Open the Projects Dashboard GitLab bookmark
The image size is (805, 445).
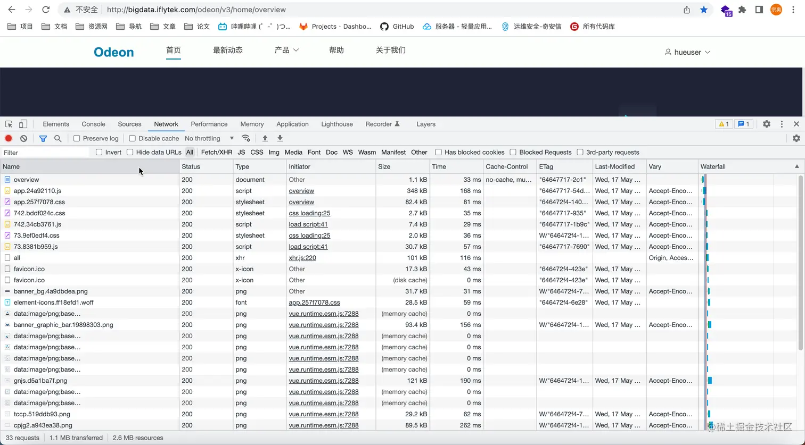tap(335, 26)
